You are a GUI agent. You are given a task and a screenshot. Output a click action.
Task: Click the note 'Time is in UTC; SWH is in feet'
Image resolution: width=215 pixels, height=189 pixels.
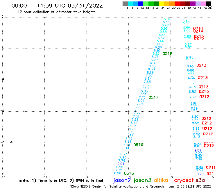click(61, 181)
